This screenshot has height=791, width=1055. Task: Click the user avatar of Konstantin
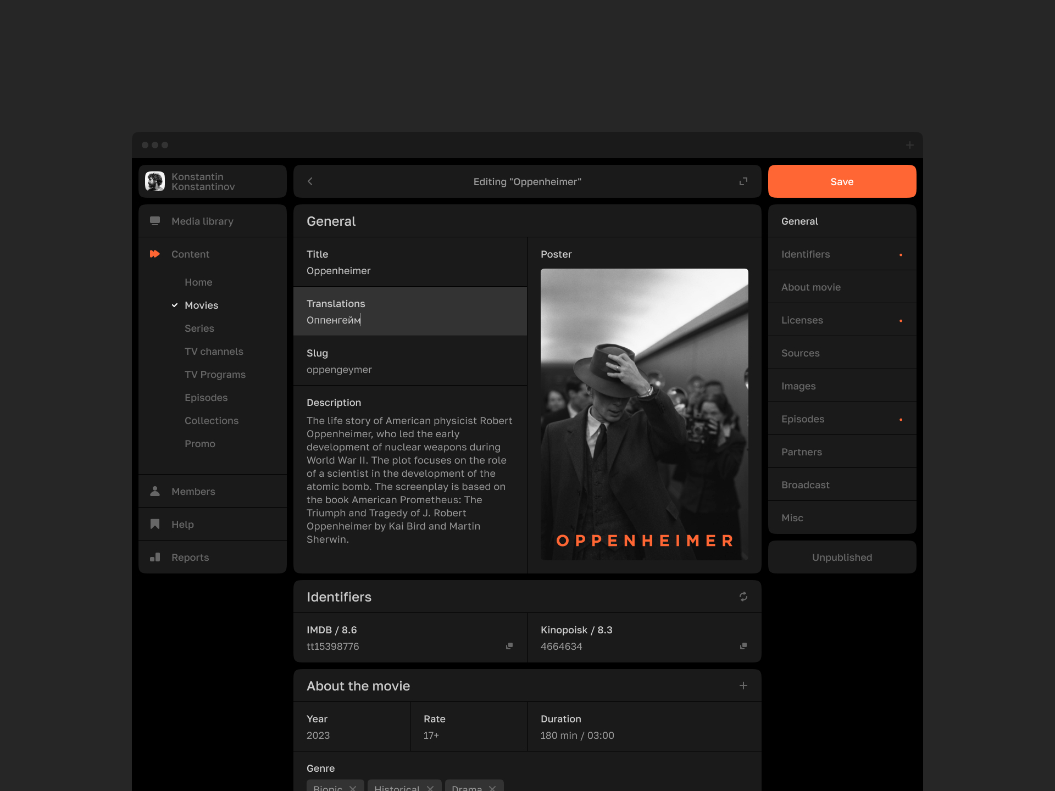[155, 181]
